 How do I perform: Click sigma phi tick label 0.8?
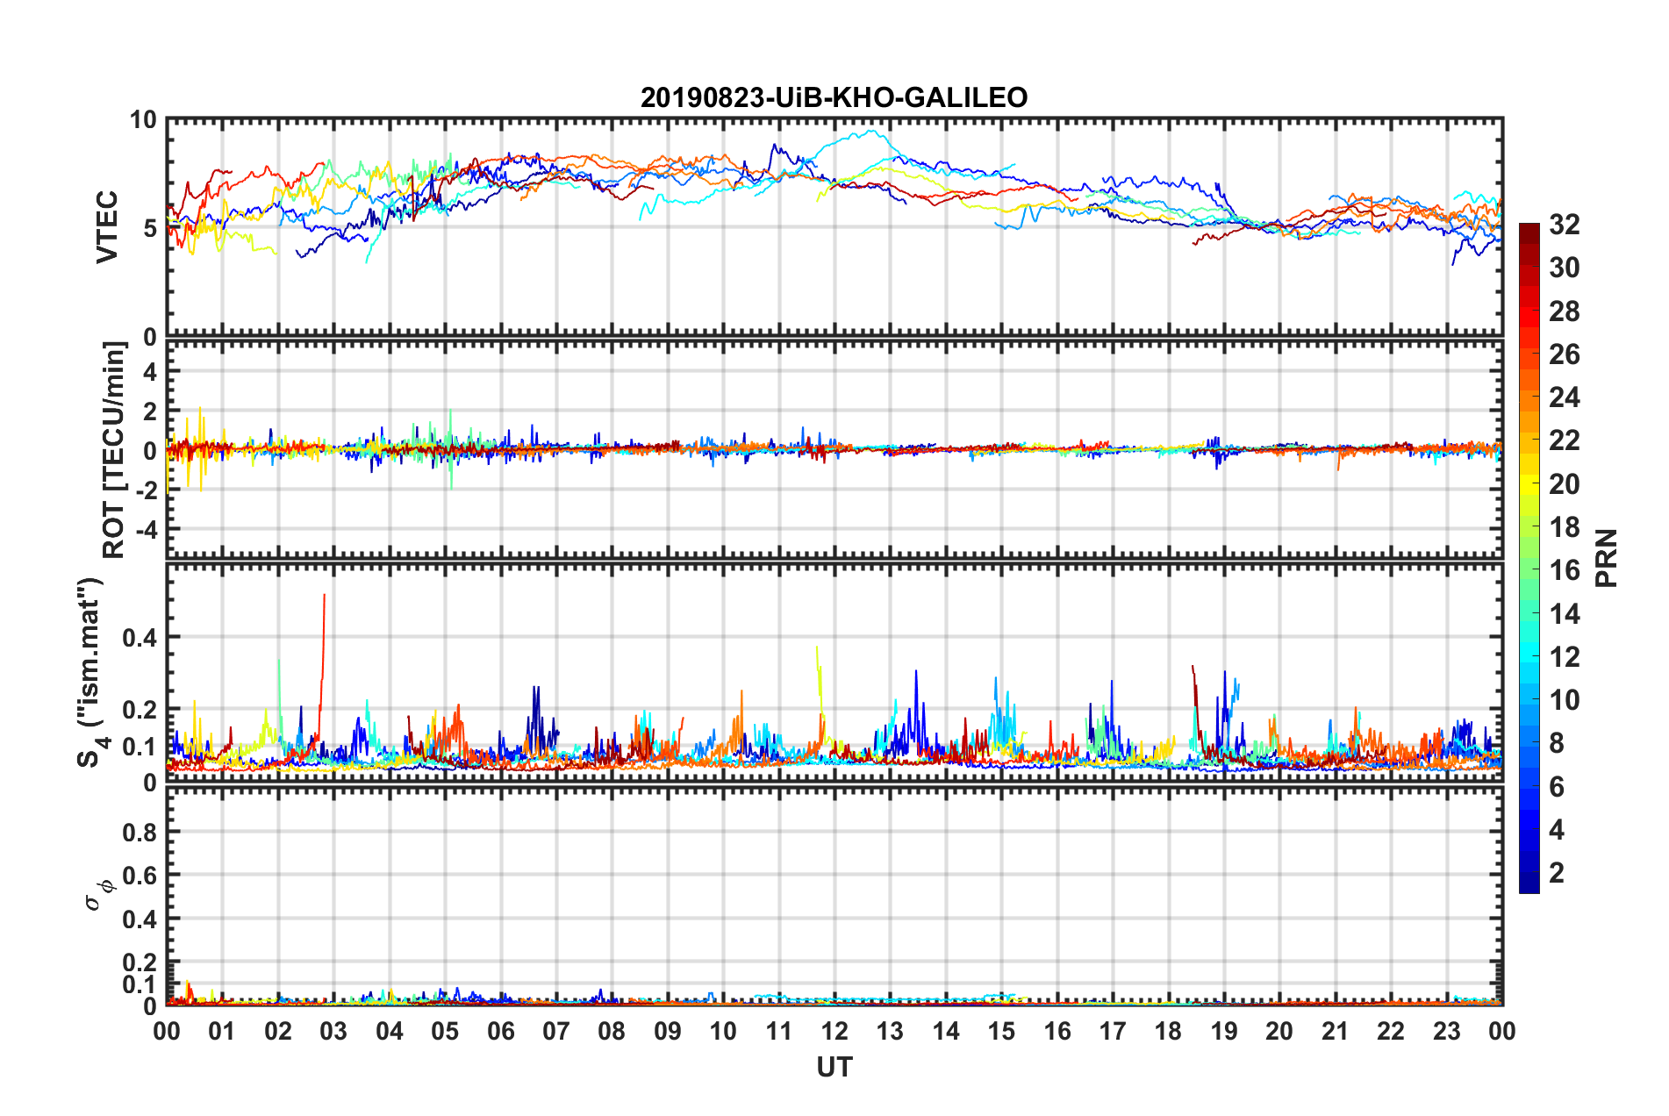140,833
